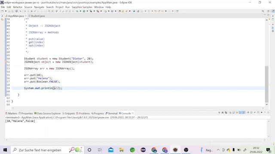Click the External Tools run icon
This screenshot has width=275, height=154.
pyautogui.click(x=98, y=11)
